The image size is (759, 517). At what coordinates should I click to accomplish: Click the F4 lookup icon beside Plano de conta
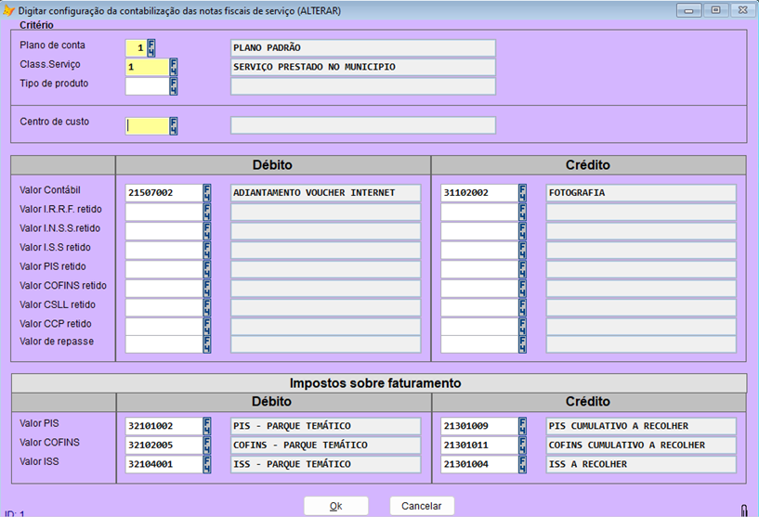click(151, 47)
